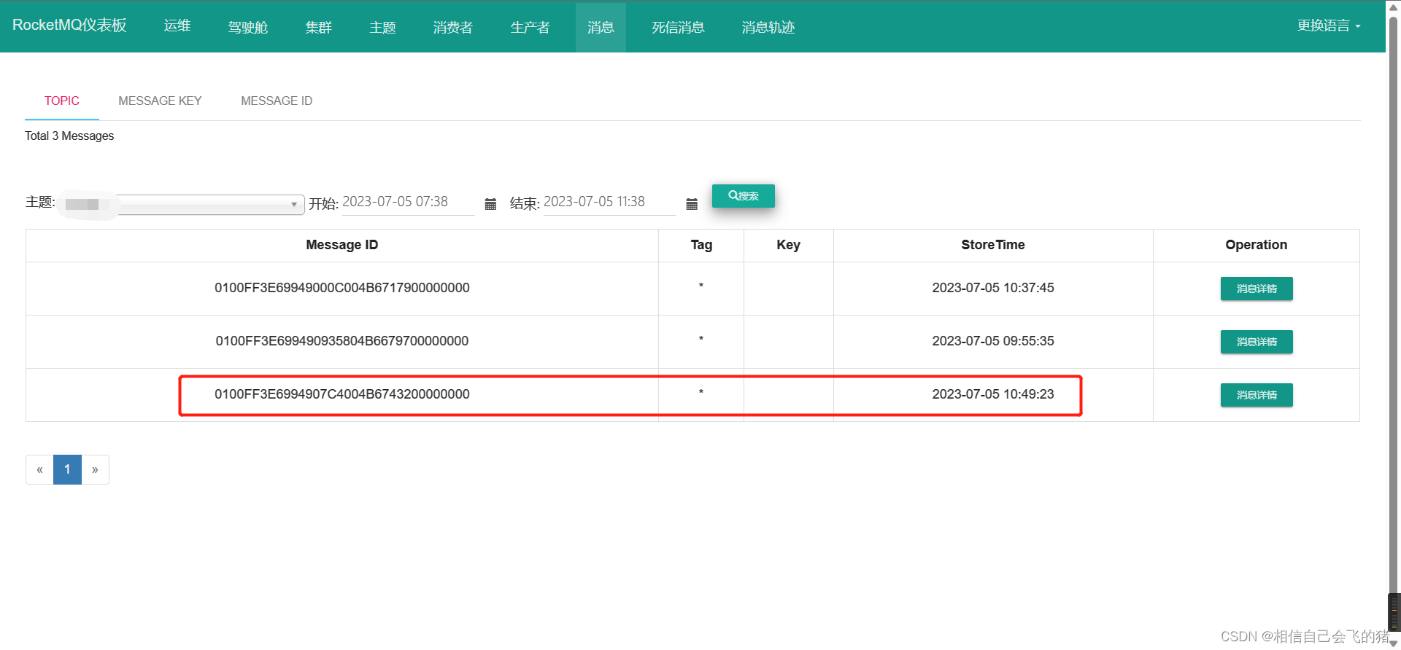The width and height of the screenshot is (1401, 650).
Task: Select message ID 0100FF3E69949000C004B6717900000000
Action: point(342,288)
